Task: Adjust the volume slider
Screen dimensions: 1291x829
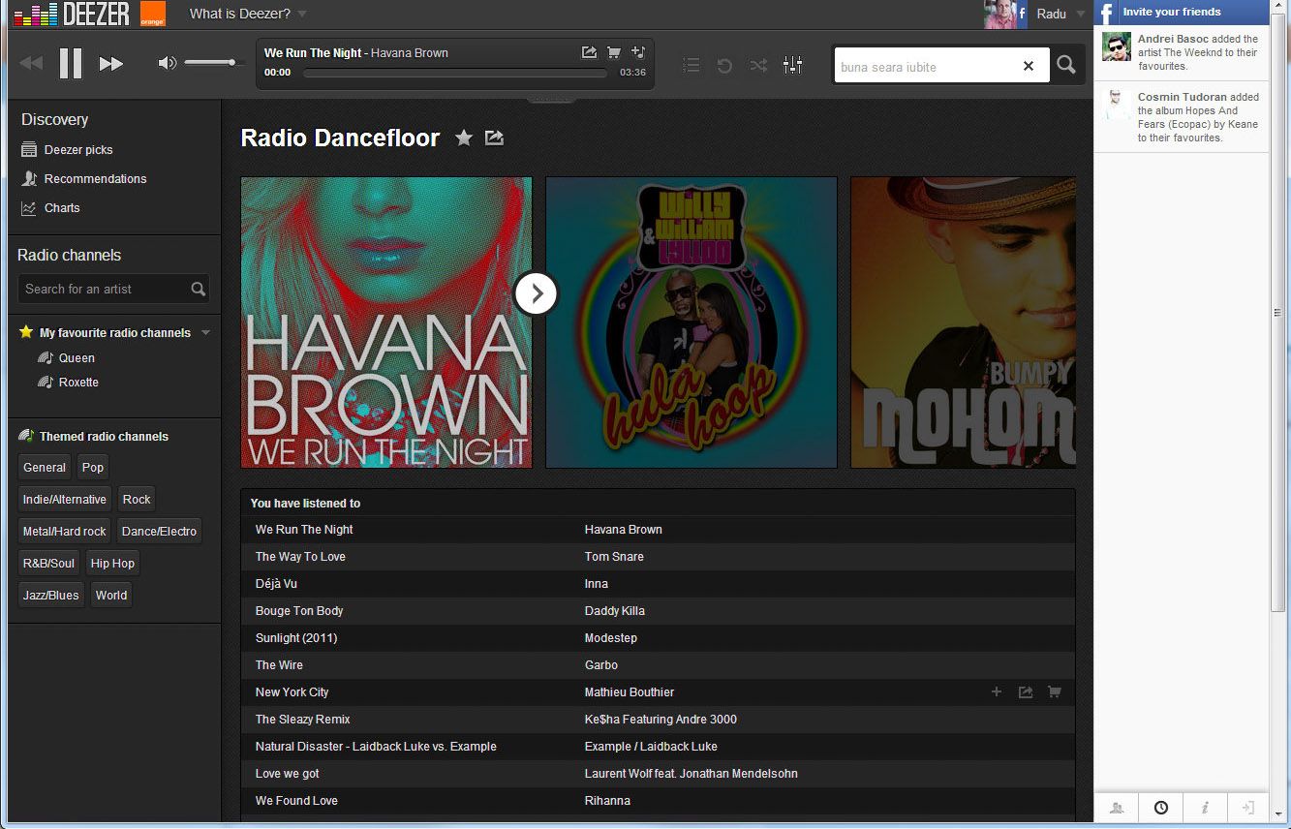Action: 213,63
